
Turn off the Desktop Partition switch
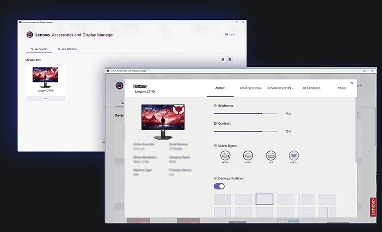(x=219, y=187)
